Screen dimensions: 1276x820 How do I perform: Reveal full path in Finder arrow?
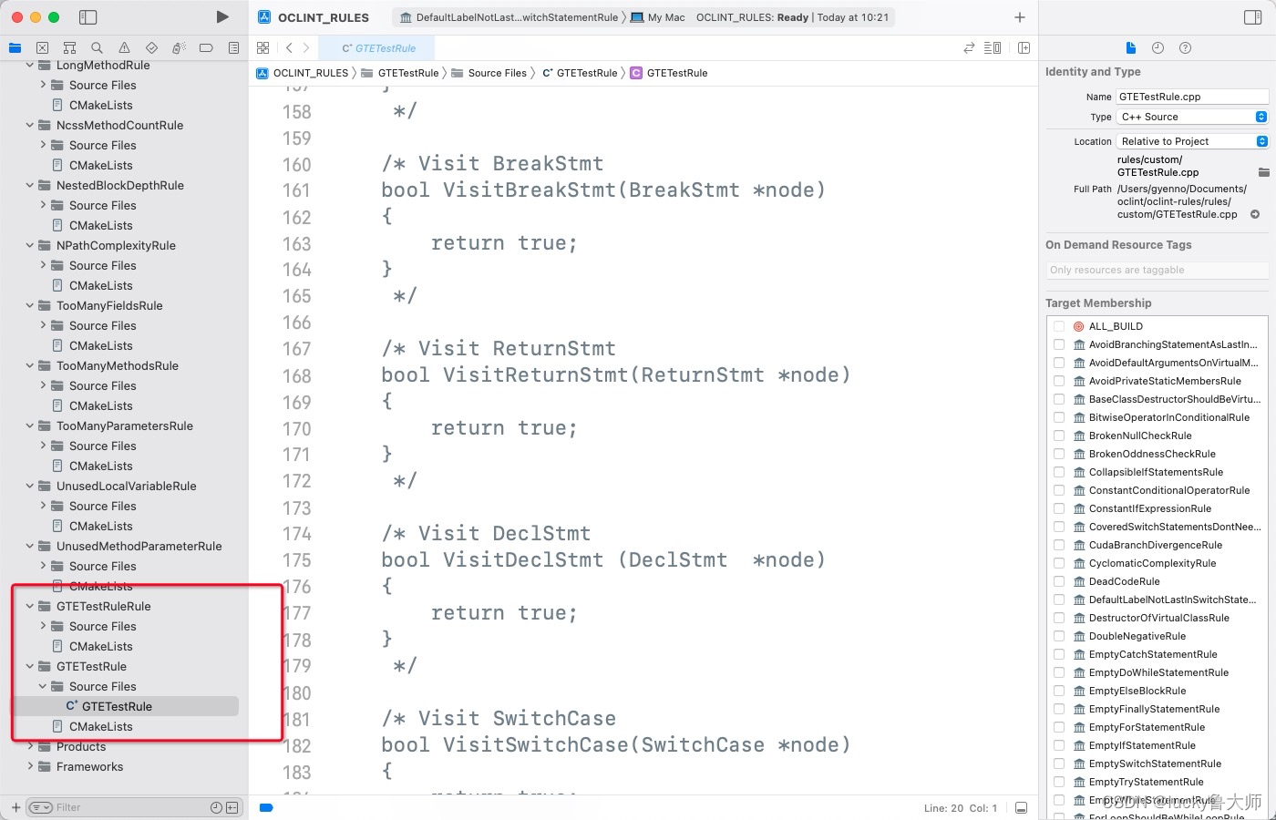coord(1255,214)
